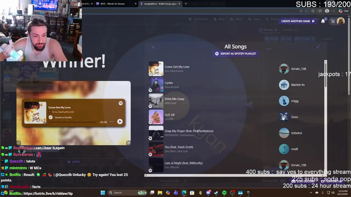Close the songbattle.io browser tab

[x=180, y=4]
